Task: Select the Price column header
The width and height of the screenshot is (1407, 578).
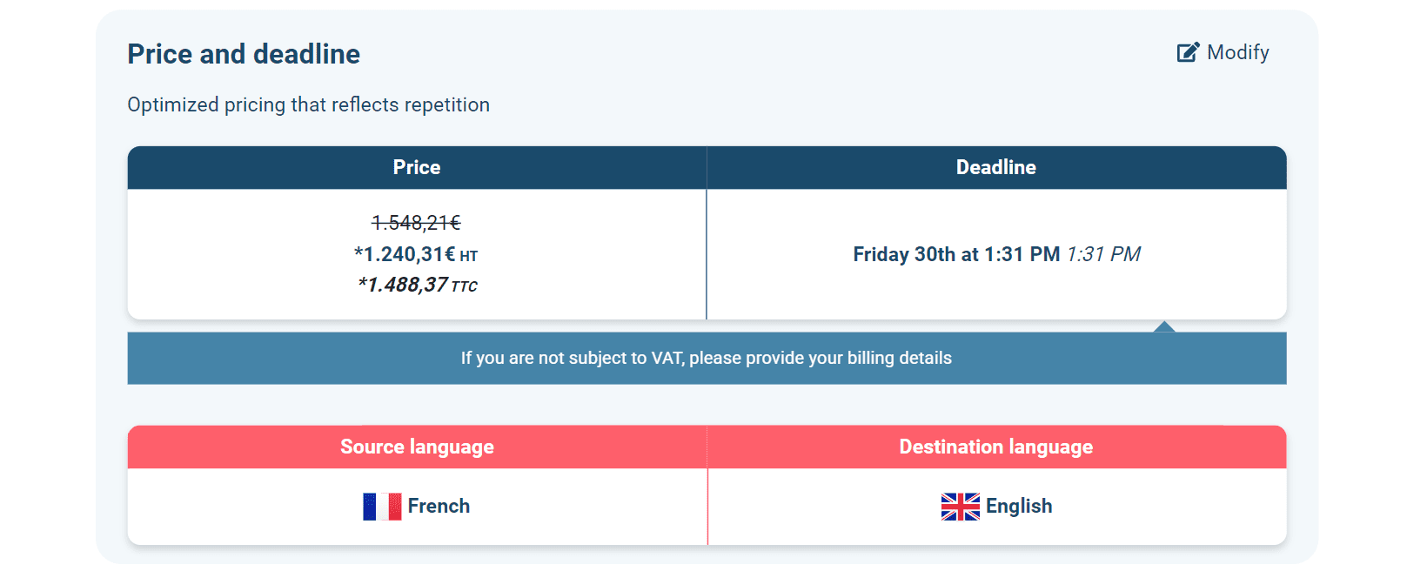Action: [x=417, y=167]
